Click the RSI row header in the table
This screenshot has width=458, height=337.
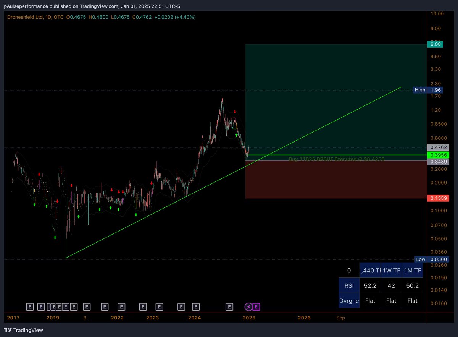349,285
